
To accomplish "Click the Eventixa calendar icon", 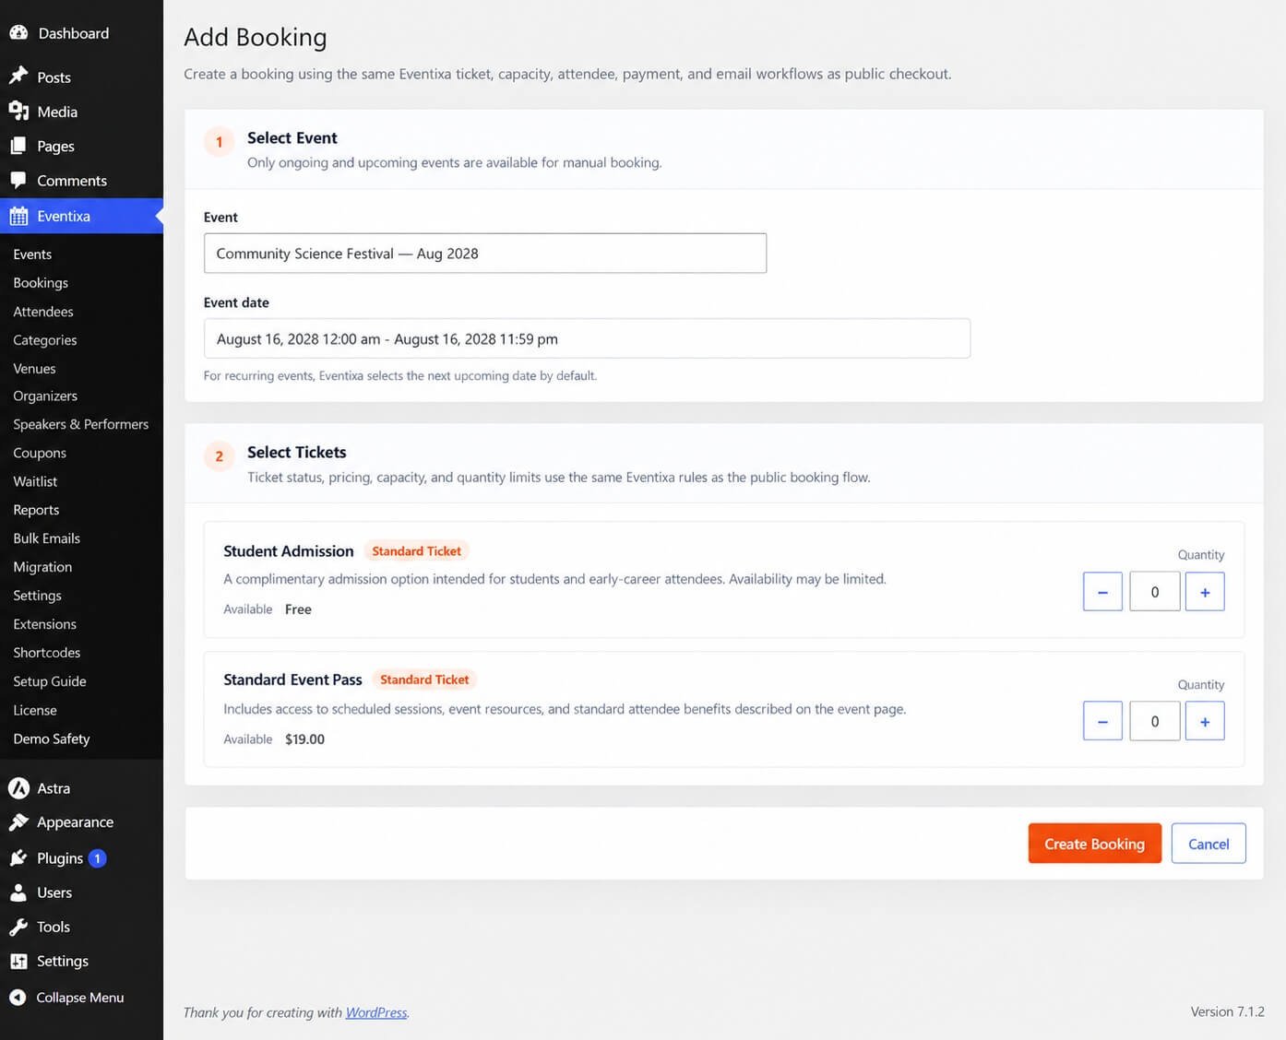I will 18,216.
